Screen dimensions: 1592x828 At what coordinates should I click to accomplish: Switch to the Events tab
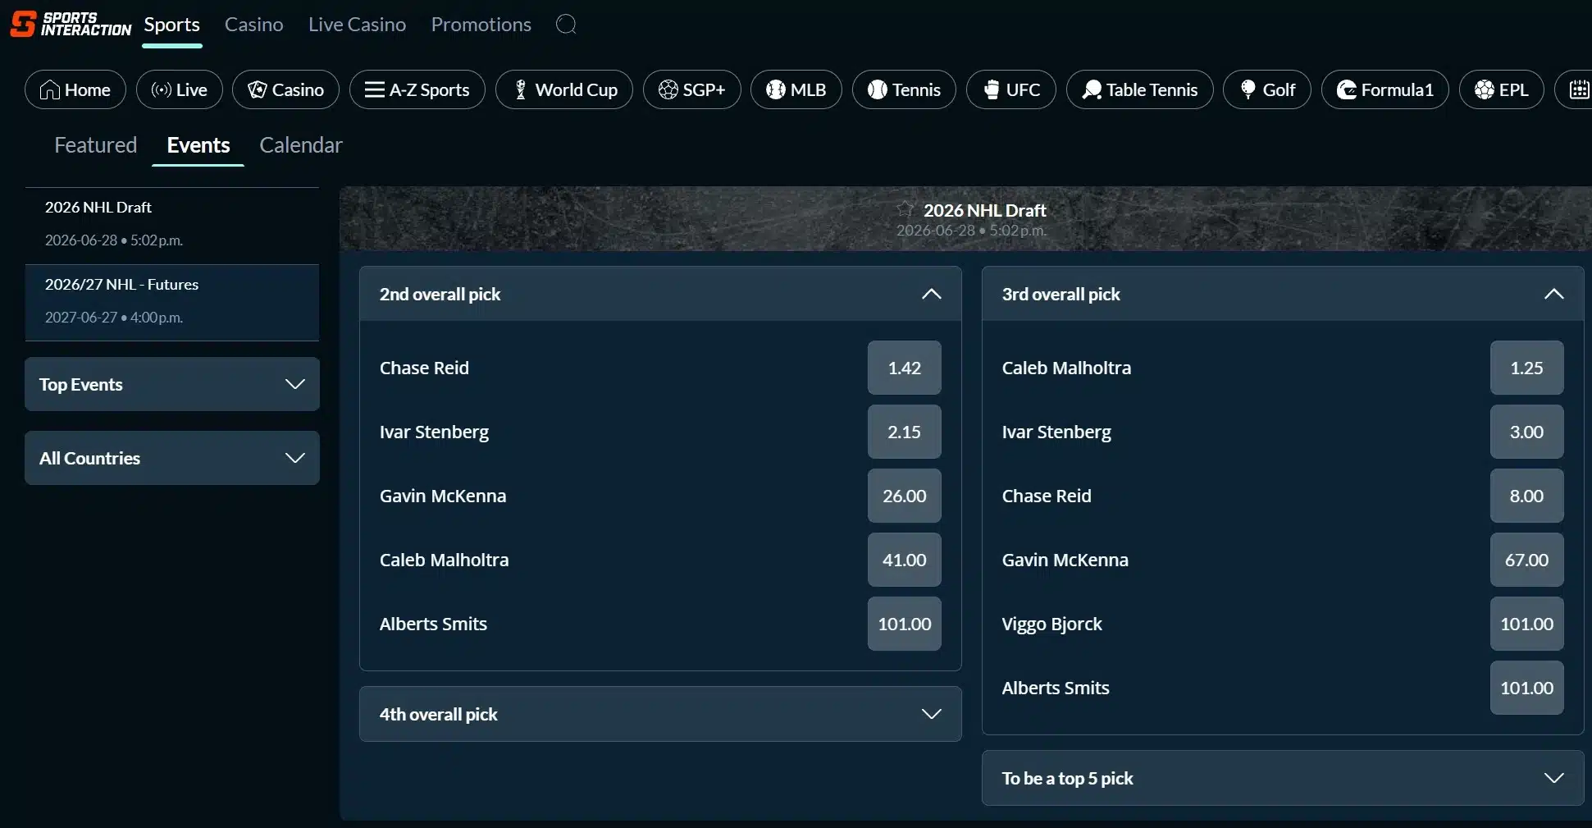[198, 145]
